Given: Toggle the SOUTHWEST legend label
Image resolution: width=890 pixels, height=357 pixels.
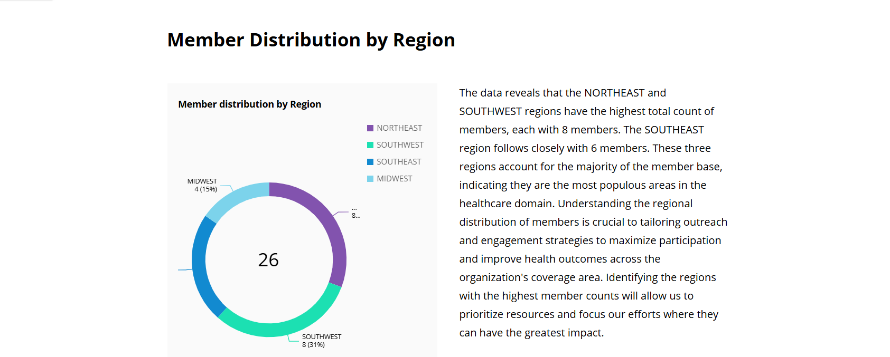Looking at the screenshot, I should (400, 145).
